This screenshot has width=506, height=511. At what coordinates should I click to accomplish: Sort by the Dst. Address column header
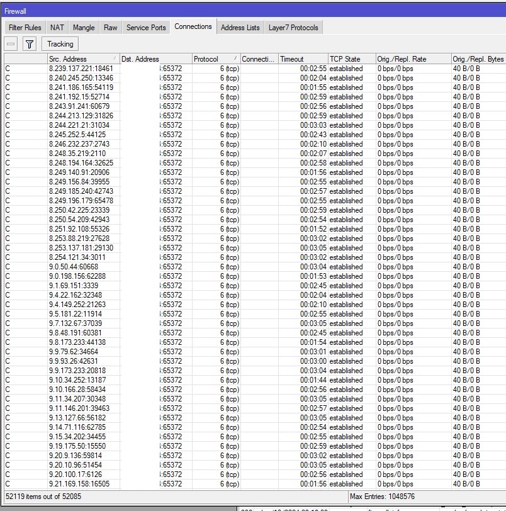pos(155,59)
